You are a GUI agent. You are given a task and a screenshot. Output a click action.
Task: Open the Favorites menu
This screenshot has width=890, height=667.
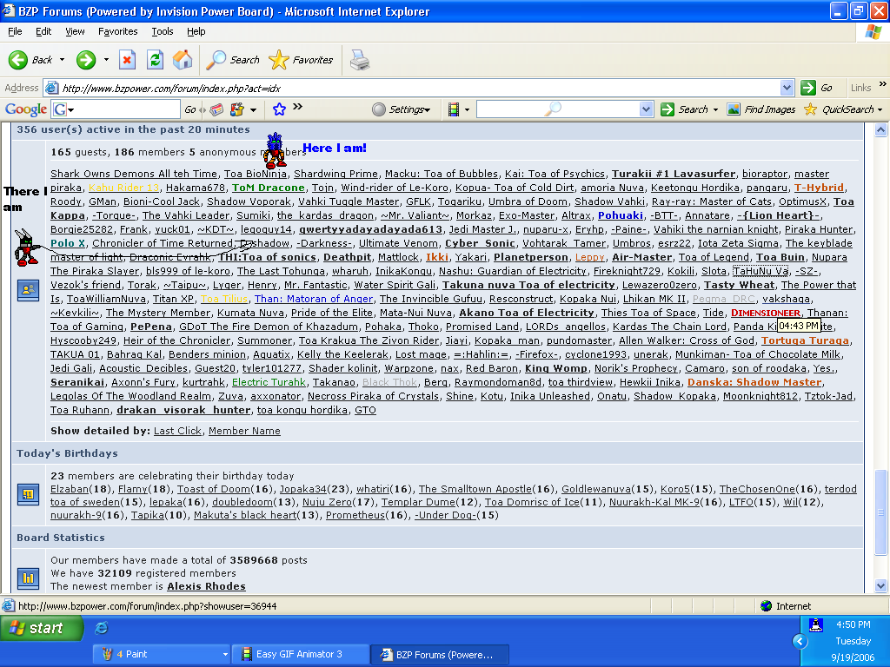[117, 31]
